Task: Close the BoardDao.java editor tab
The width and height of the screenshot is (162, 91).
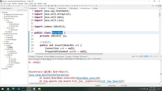Action: pos(91,8)
